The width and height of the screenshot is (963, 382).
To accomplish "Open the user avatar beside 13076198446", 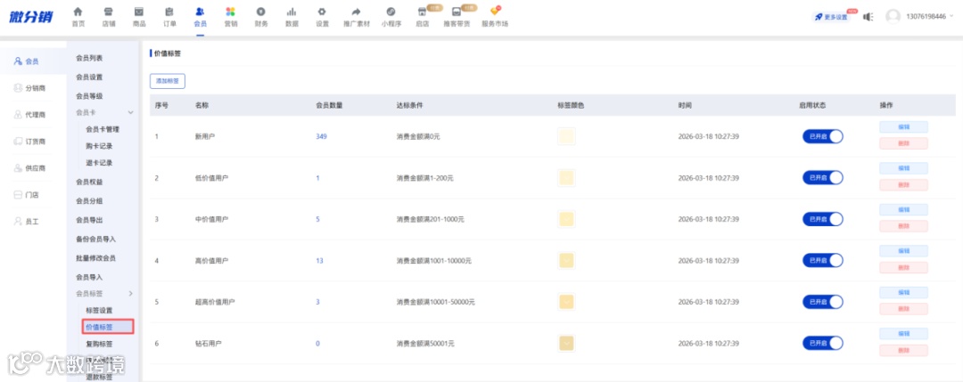I will click(x=893, y=17).
